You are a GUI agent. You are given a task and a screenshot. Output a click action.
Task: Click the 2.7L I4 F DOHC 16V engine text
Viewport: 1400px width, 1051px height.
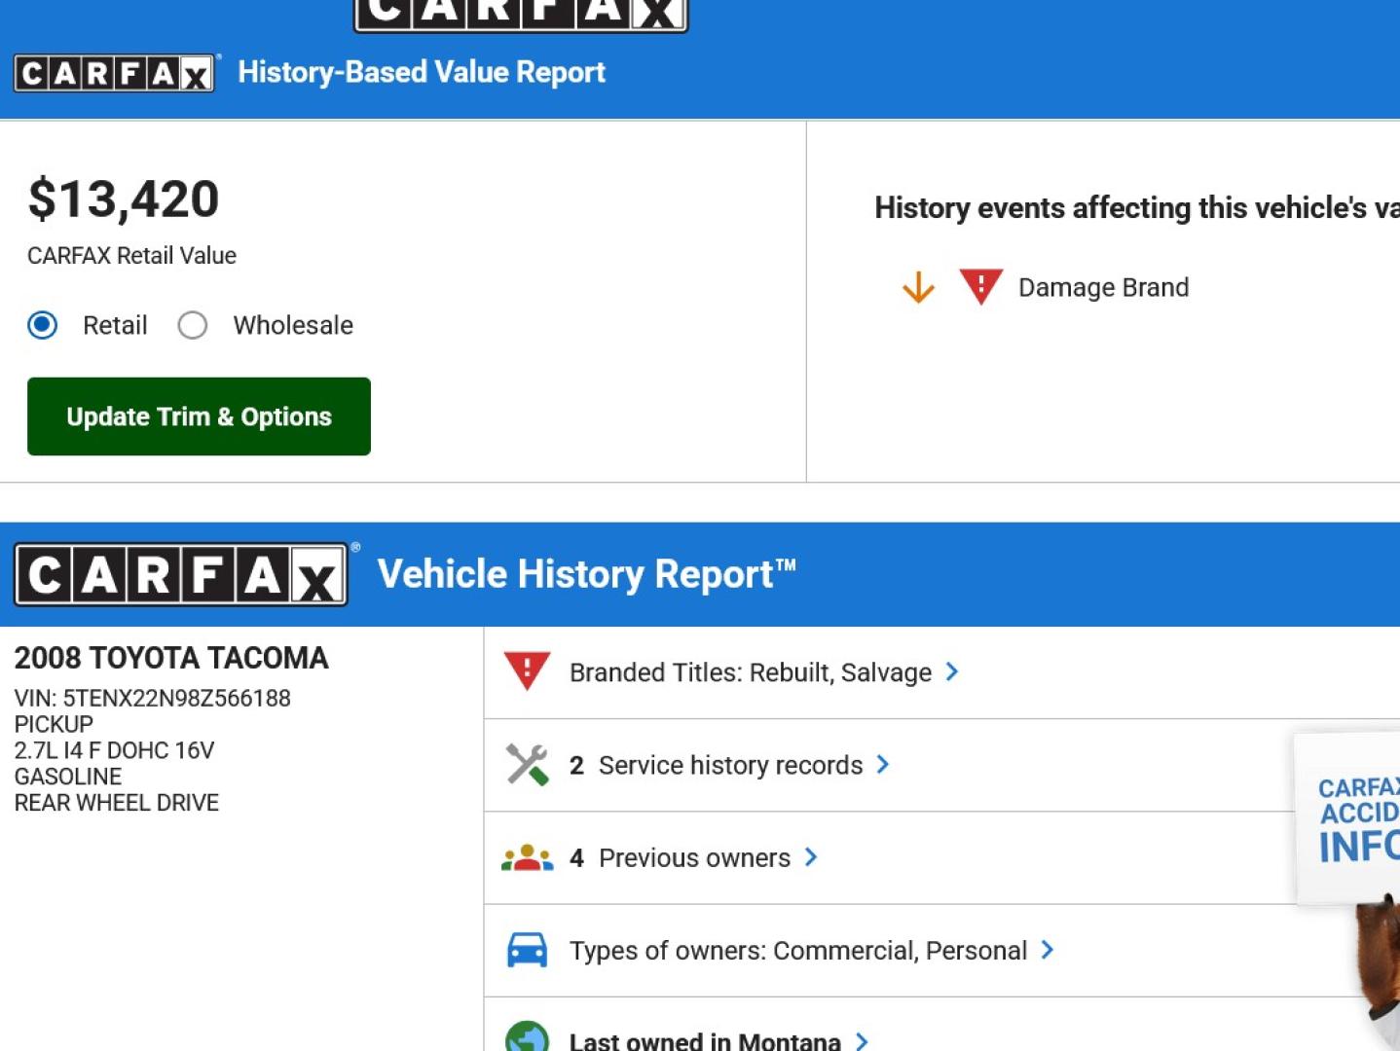point(114,750)
